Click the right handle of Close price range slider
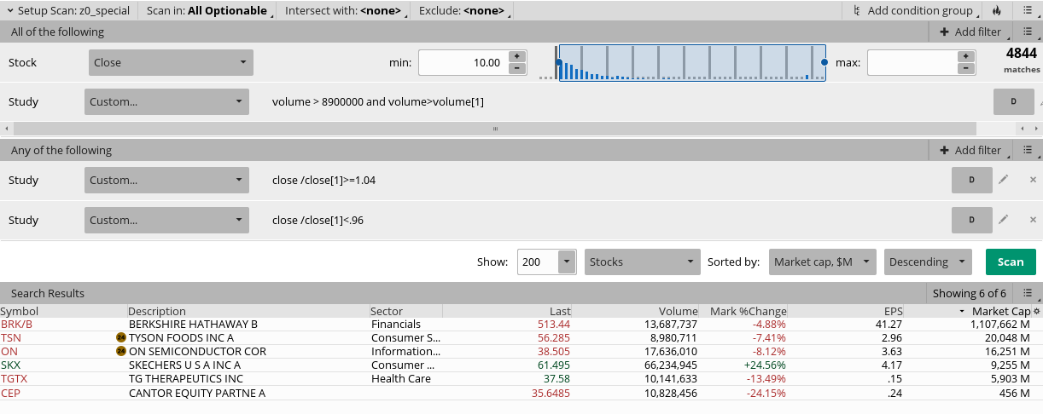 [x=824, y=62]
